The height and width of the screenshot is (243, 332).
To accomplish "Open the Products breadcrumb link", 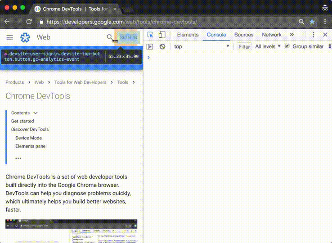I will coord(14,82).
